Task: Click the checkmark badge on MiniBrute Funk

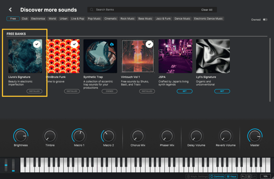Action: click(x=74, y=44)
